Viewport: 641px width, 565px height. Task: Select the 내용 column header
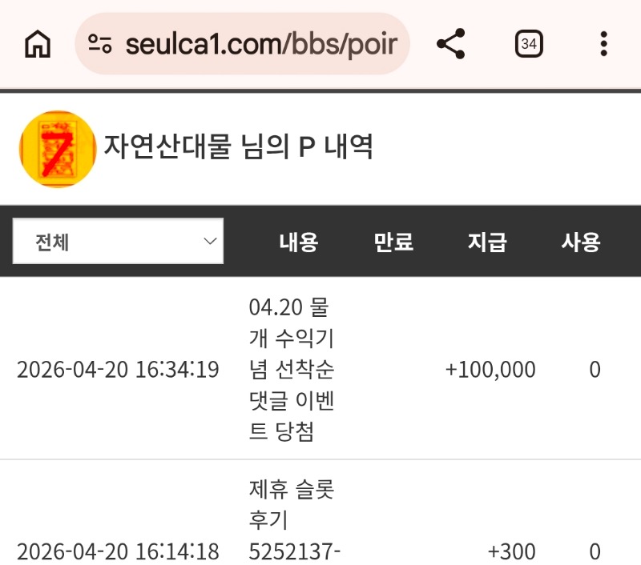click(x=298, y=242)
